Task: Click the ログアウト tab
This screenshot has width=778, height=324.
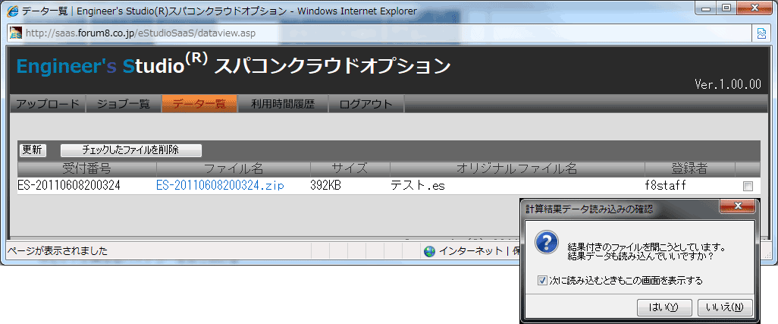Action: pos(366,104)
